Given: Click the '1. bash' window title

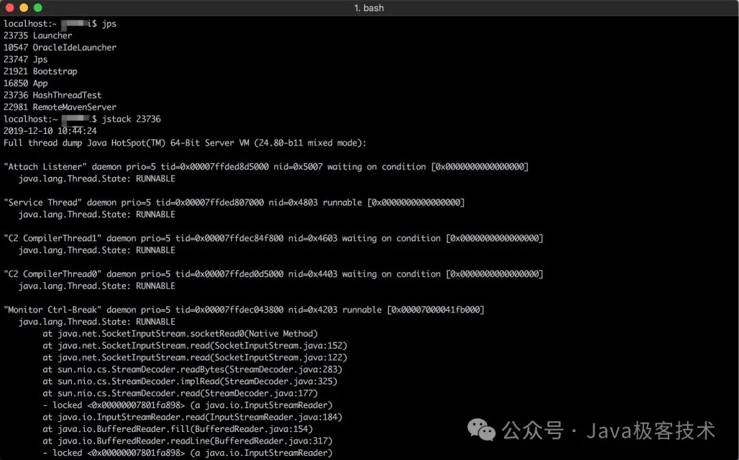Looking at the screenshot, I should pyautogui.click(x=369, y=8).
